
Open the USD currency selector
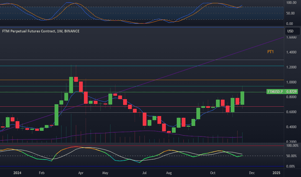pos(292,31)
